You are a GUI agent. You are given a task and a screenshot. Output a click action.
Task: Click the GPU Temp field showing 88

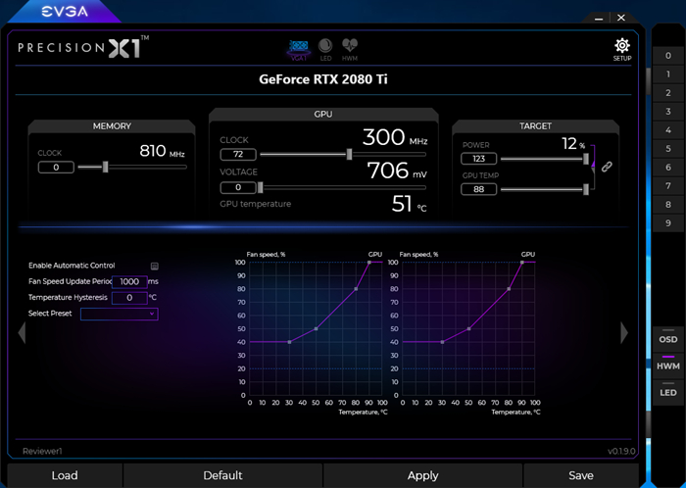pyautogui.click(x=478, y=189)
